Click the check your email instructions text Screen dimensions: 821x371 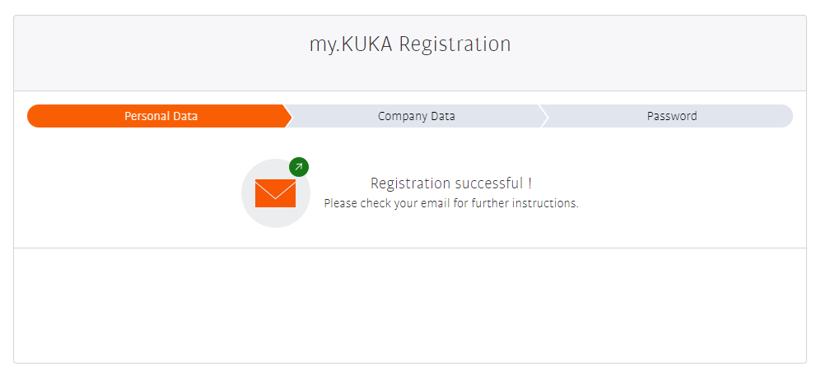point(450,203)
